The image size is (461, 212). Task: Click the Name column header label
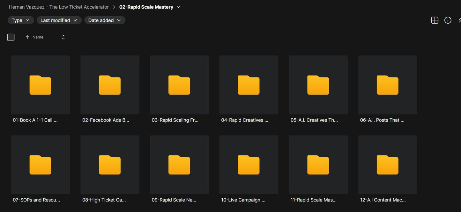(38, 37)
